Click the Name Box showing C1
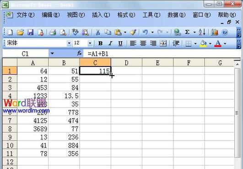The width and height of the screenshot is (243, 169). (x=25, y=54)
